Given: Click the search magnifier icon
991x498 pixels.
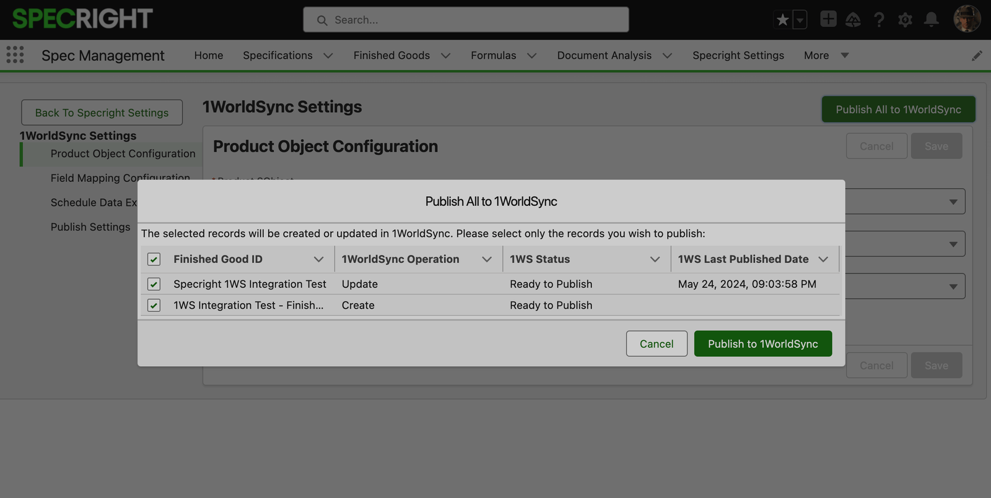Looking at the screenshot, I should click(322, 20).
